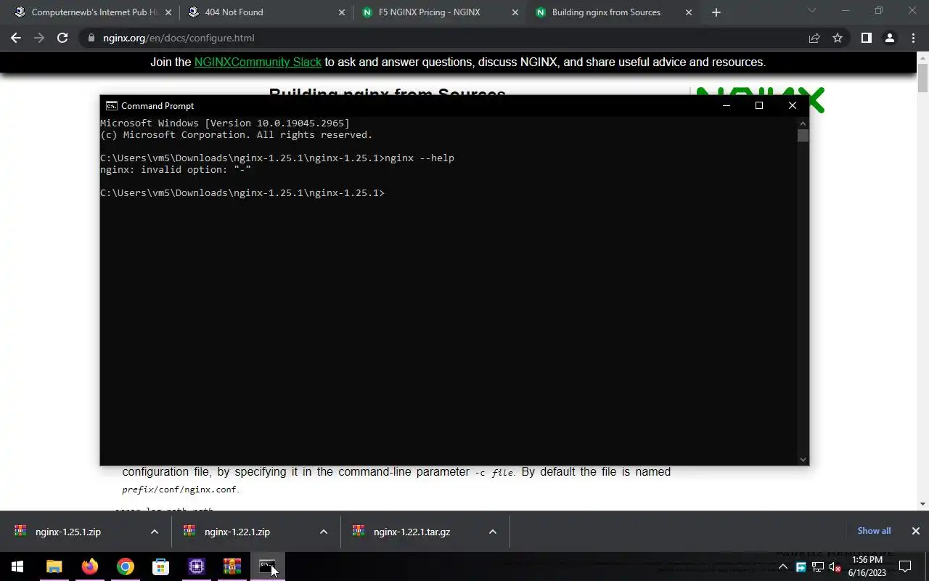
Task: Open the Chrome profile avatar
Action: click(x=889, y=38)
